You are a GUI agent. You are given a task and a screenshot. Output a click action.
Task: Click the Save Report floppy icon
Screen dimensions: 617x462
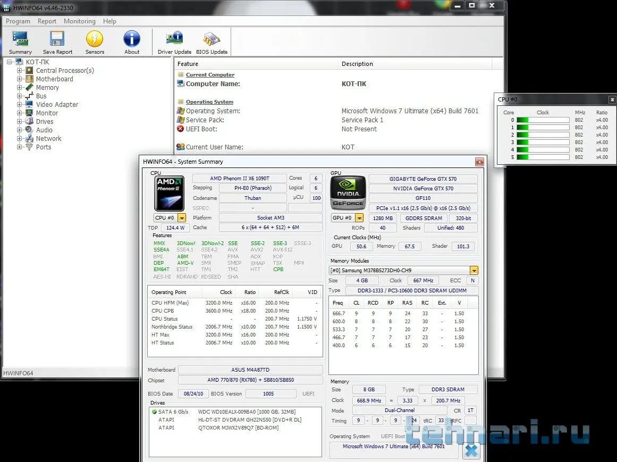pos(57,39)
